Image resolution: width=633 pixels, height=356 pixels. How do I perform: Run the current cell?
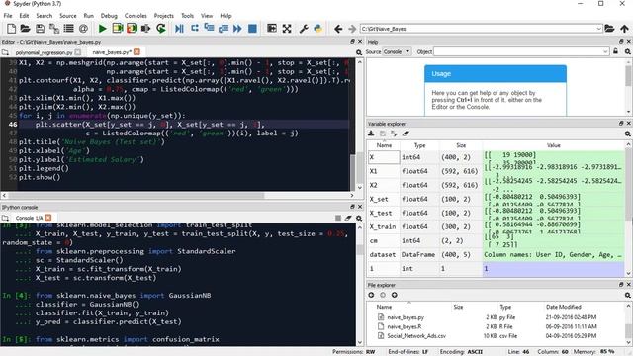(118, 29)
